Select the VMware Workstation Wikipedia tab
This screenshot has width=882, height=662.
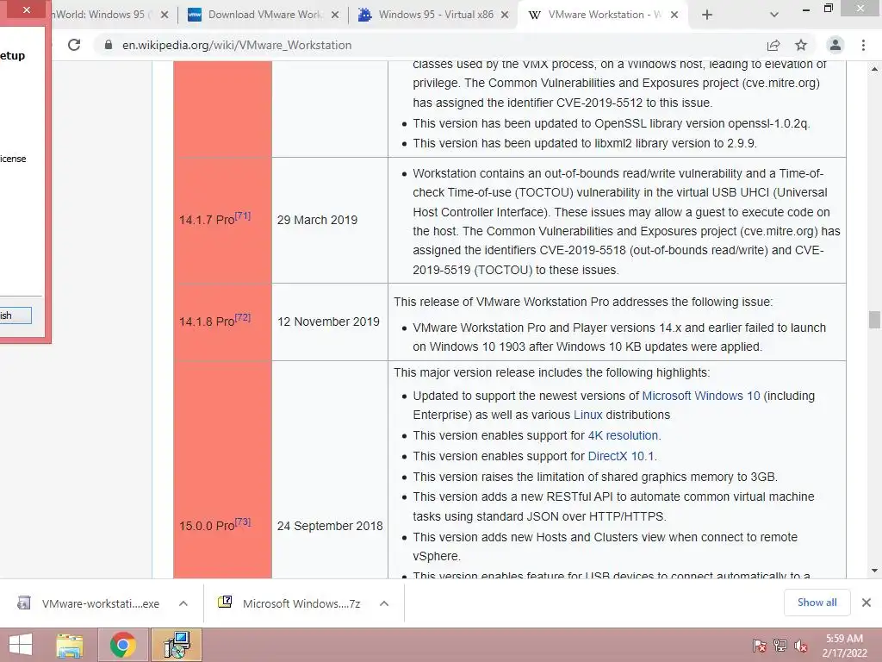pos(602,16)
